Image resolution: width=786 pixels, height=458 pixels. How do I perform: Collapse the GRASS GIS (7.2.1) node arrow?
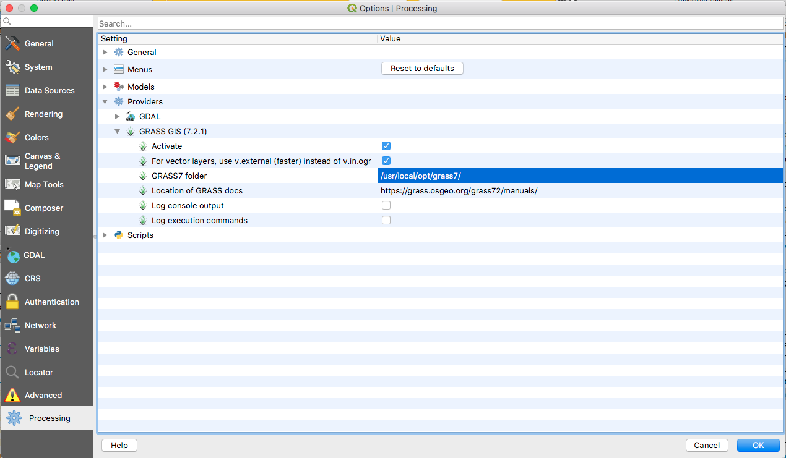[117, 132]
